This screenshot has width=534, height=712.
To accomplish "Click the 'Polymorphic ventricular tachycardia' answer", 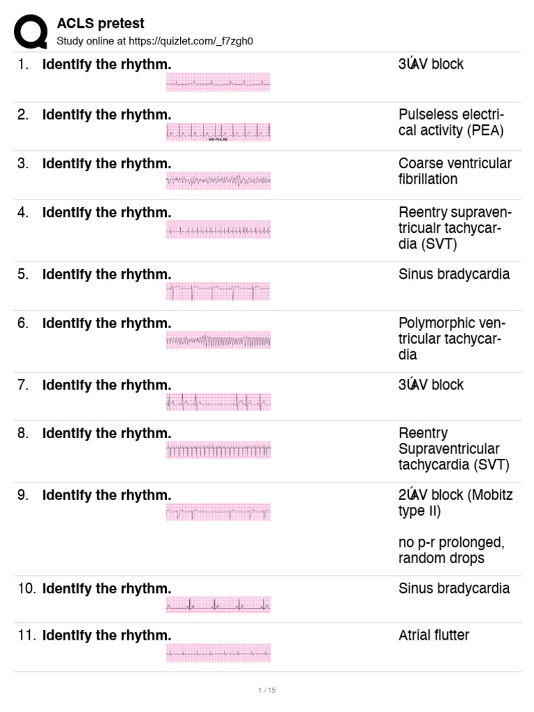I will 452,339.
